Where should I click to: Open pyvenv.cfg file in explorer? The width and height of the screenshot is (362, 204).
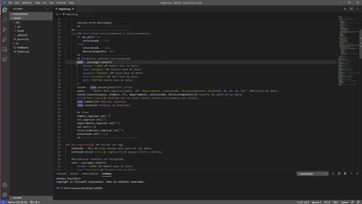[x=23, y=39]
